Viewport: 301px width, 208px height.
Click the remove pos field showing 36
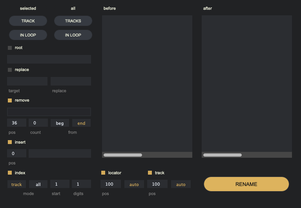(x=17, y=123)
